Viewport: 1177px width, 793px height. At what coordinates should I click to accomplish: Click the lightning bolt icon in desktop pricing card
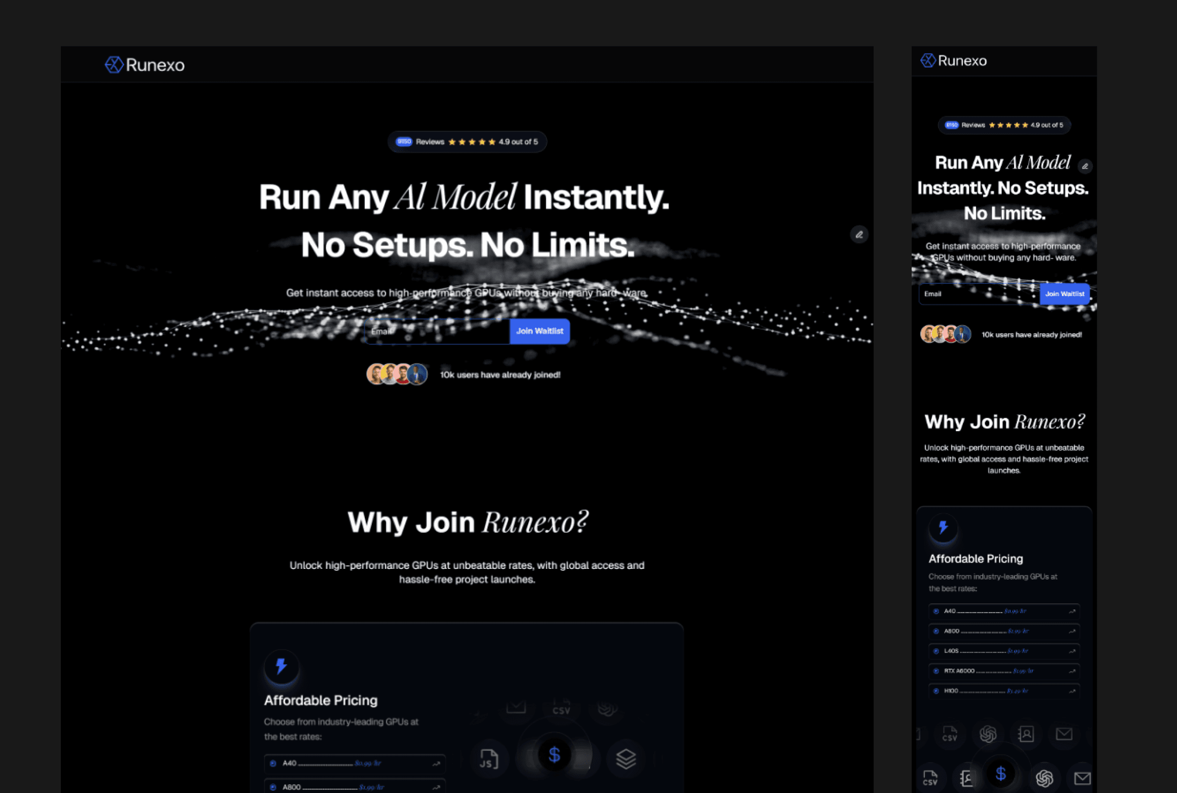[x=282, y=666]
